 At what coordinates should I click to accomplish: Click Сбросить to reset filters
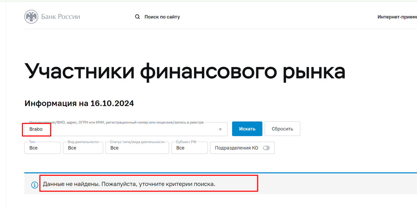[282, 129]
